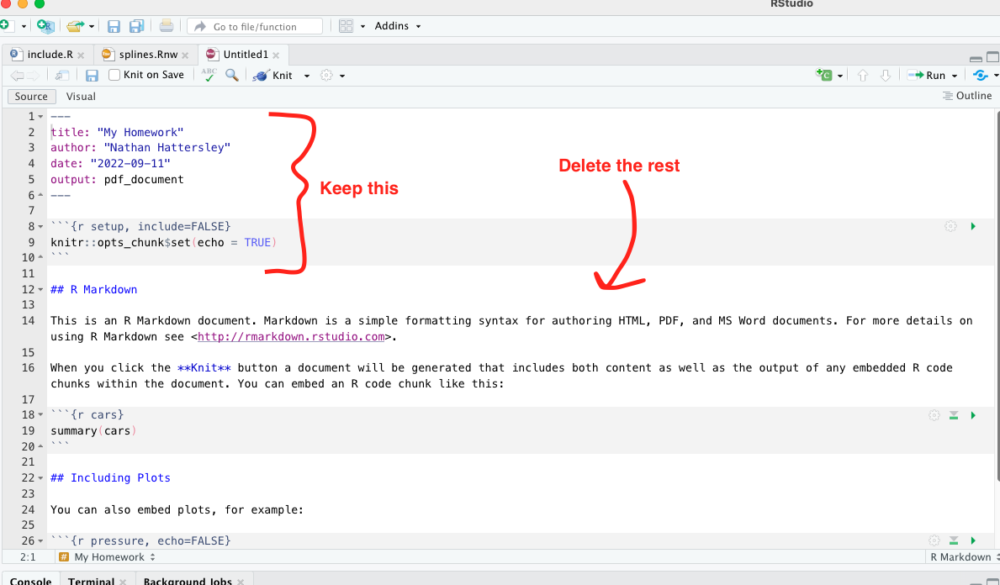This screenshot has width=1000, height=585.
Task: Open the dropdown arrow beside settings gear
Action: (342, 76)
